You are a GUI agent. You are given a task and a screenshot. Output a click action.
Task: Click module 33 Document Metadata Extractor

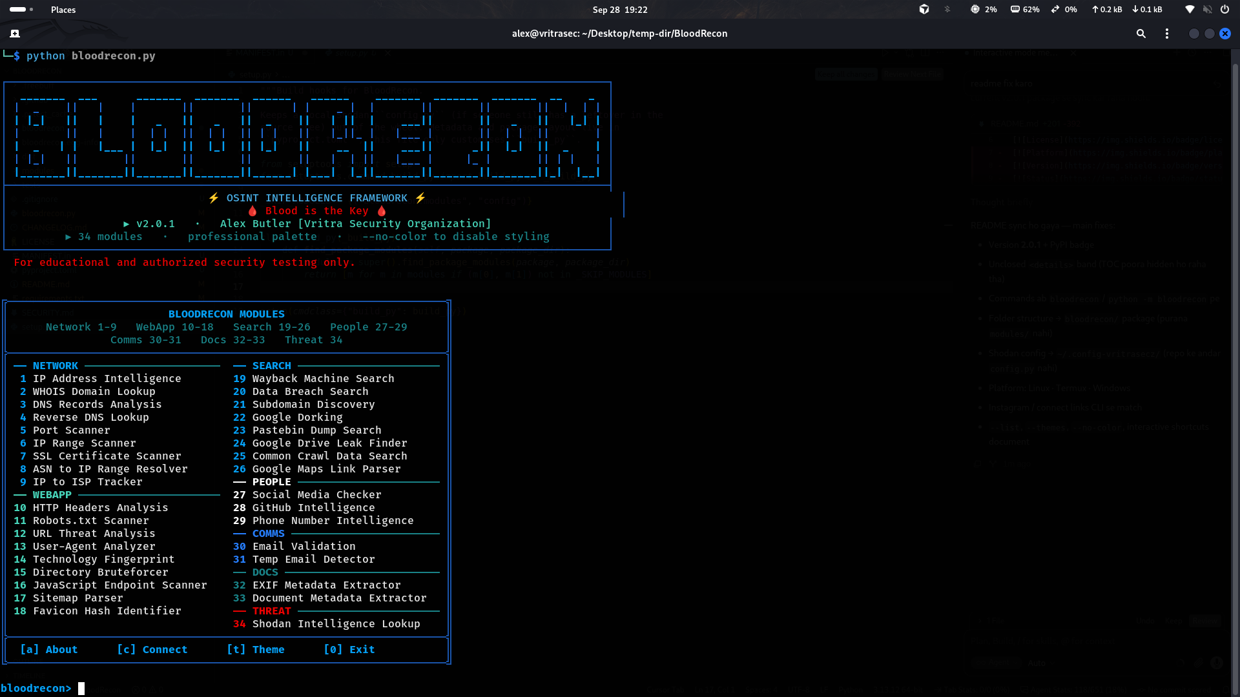pos(330,598)
